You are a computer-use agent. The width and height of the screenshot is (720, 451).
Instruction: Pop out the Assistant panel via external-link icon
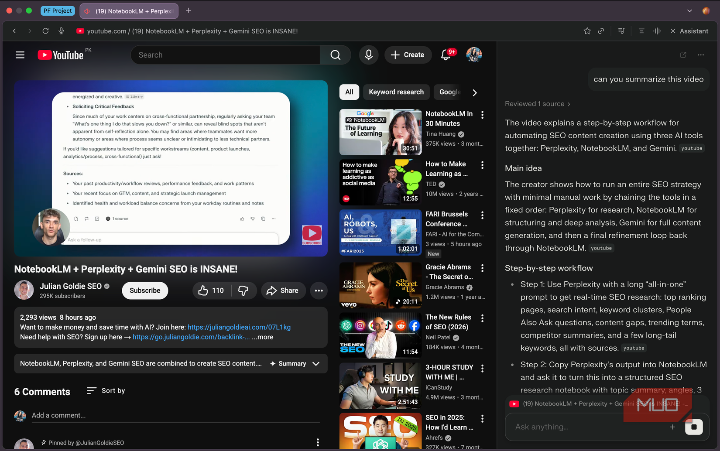[x=683, y=55]
